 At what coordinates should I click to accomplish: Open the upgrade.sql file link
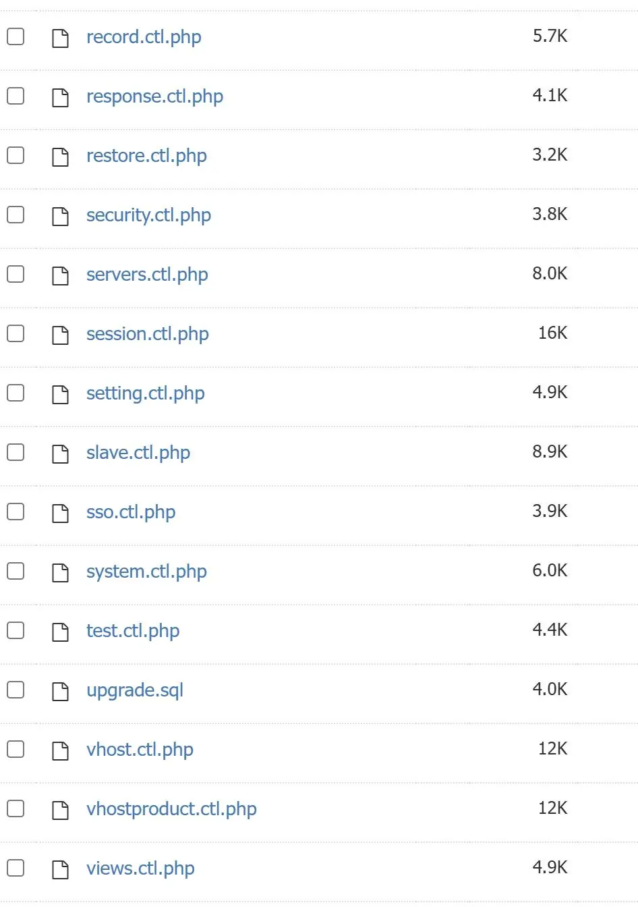(x=135, y=690)
